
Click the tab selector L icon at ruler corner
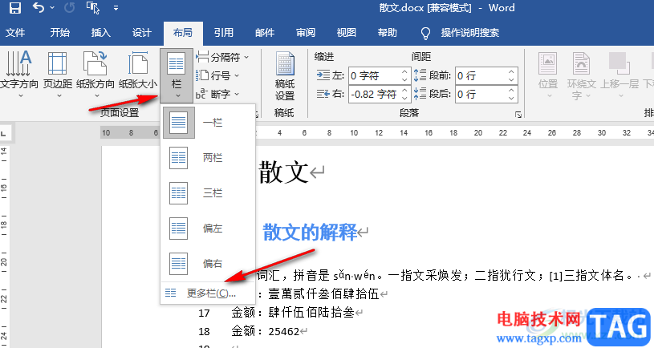[x=4, y=134]
